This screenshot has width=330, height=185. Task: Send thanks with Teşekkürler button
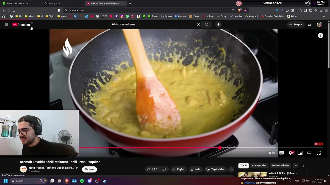[216, 169]
